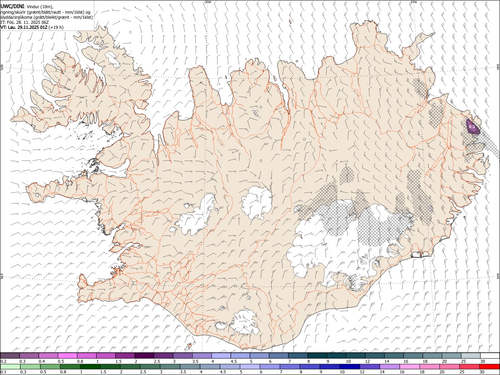Click the 'Vindur (10m)' text in header
The image size is (500, 375).
40,7
